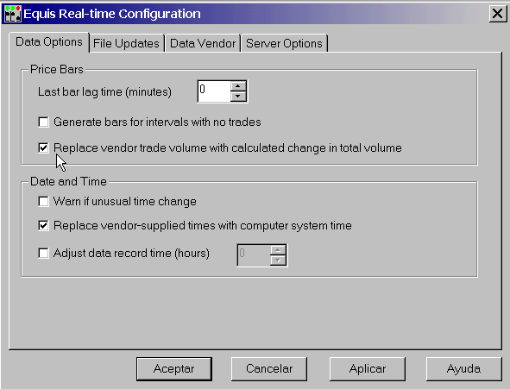The image size is (510, 389).
Task: Increase last bar lag time with up arrow
Action: click(x=238, y=86)
